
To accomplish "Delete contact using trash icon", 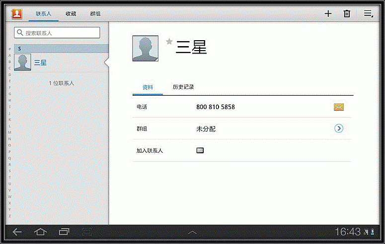I will tap(347, 13).
